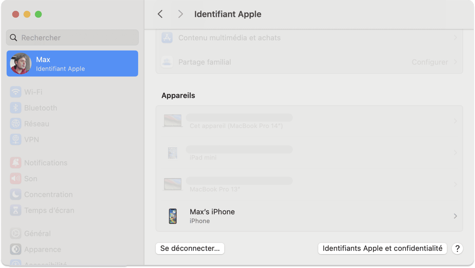Click the Configurer text for Partage familial
475x268 pixels.
[x=430, y=62]
